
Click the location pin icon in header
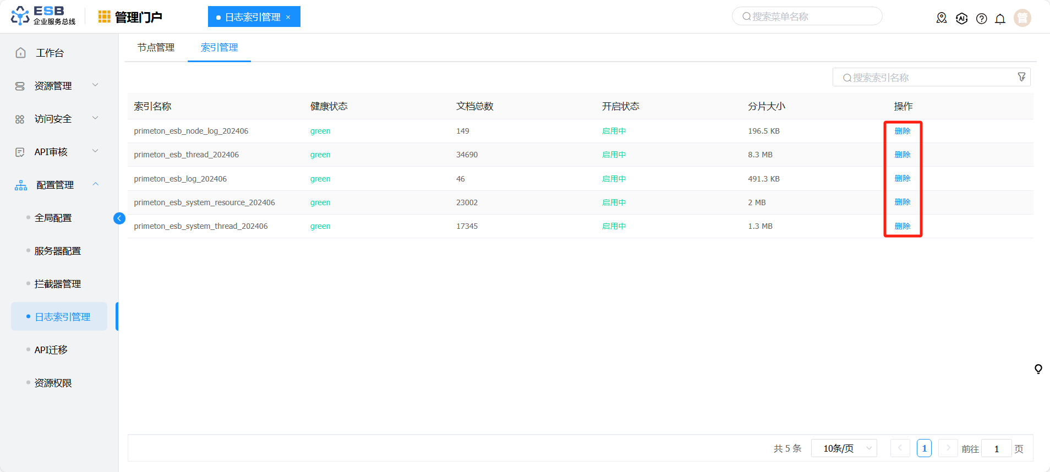click(942, 18)
